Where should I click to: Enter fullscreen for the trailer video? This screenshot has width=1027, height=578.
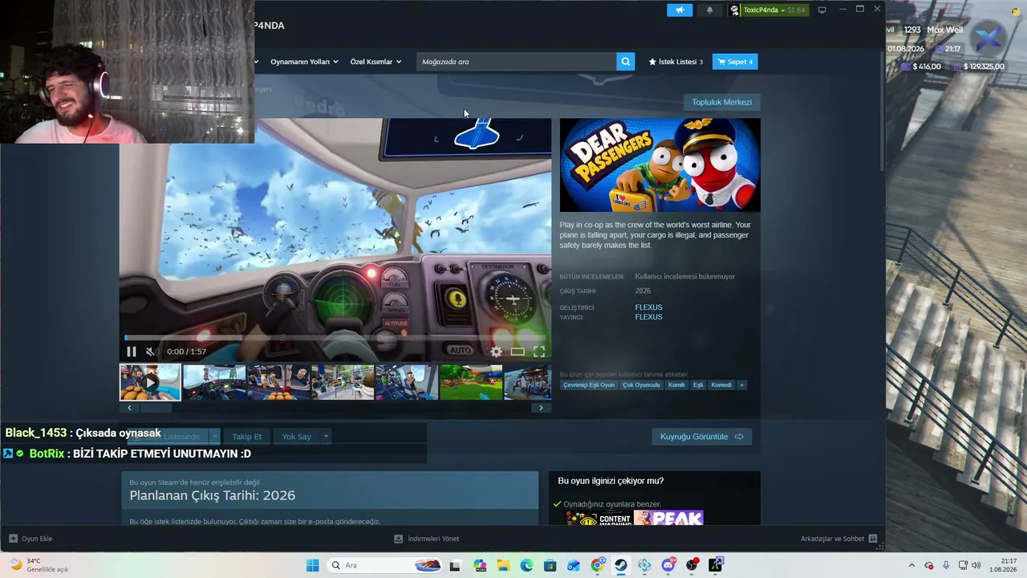point(539,352)
